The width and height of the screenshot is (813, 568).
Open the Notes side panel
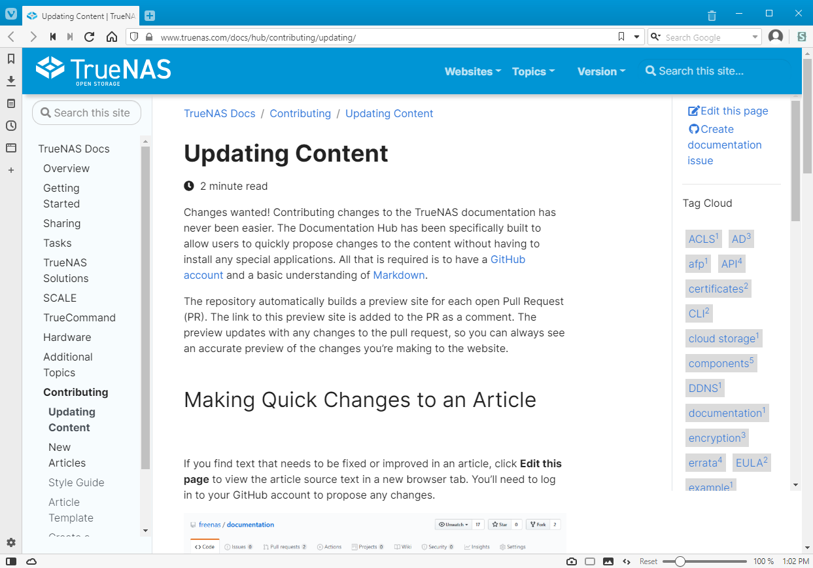tap(11, 103)
